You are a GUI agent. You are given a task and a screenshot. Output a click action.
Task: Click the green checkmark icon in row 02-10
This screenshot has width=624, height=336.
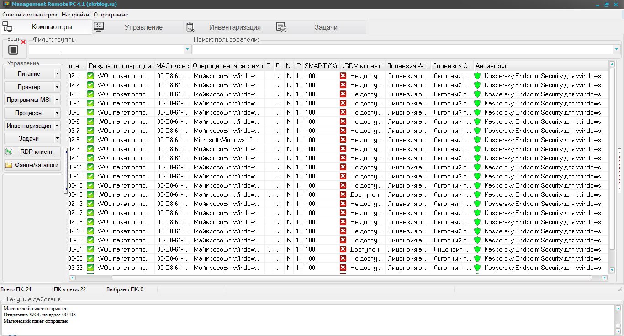(90, 158)
